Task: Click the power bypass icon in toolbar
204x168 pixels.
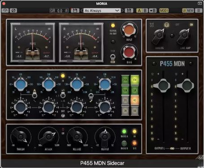Action: tap(5, 10)
